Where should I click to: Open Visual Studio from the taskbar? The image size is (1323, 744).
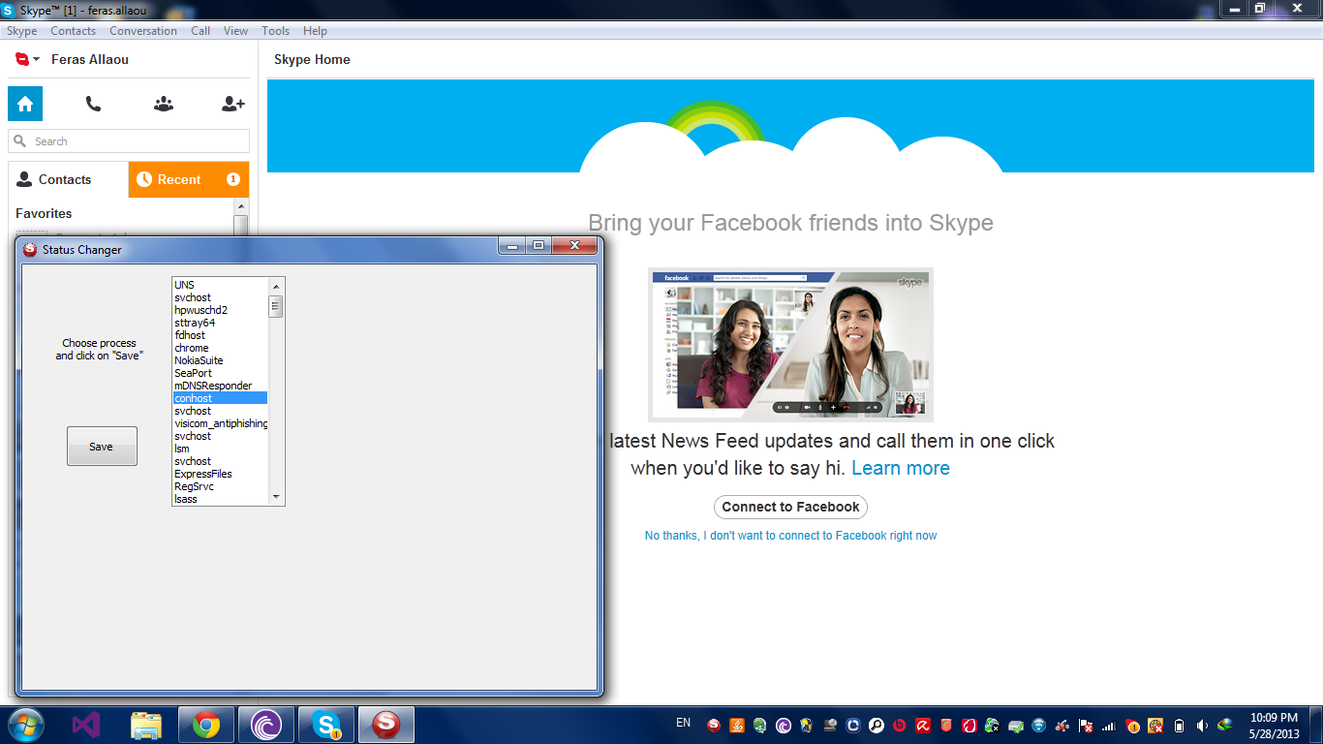point(86,725)
